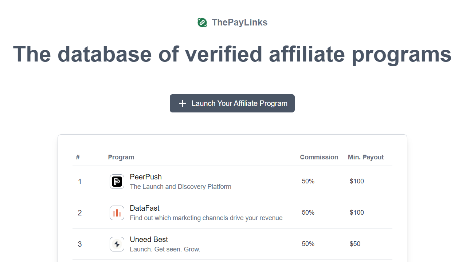The image size is (474, 262).
Task: Open the ThePayLinks brand name link
Action: [239, 23]
